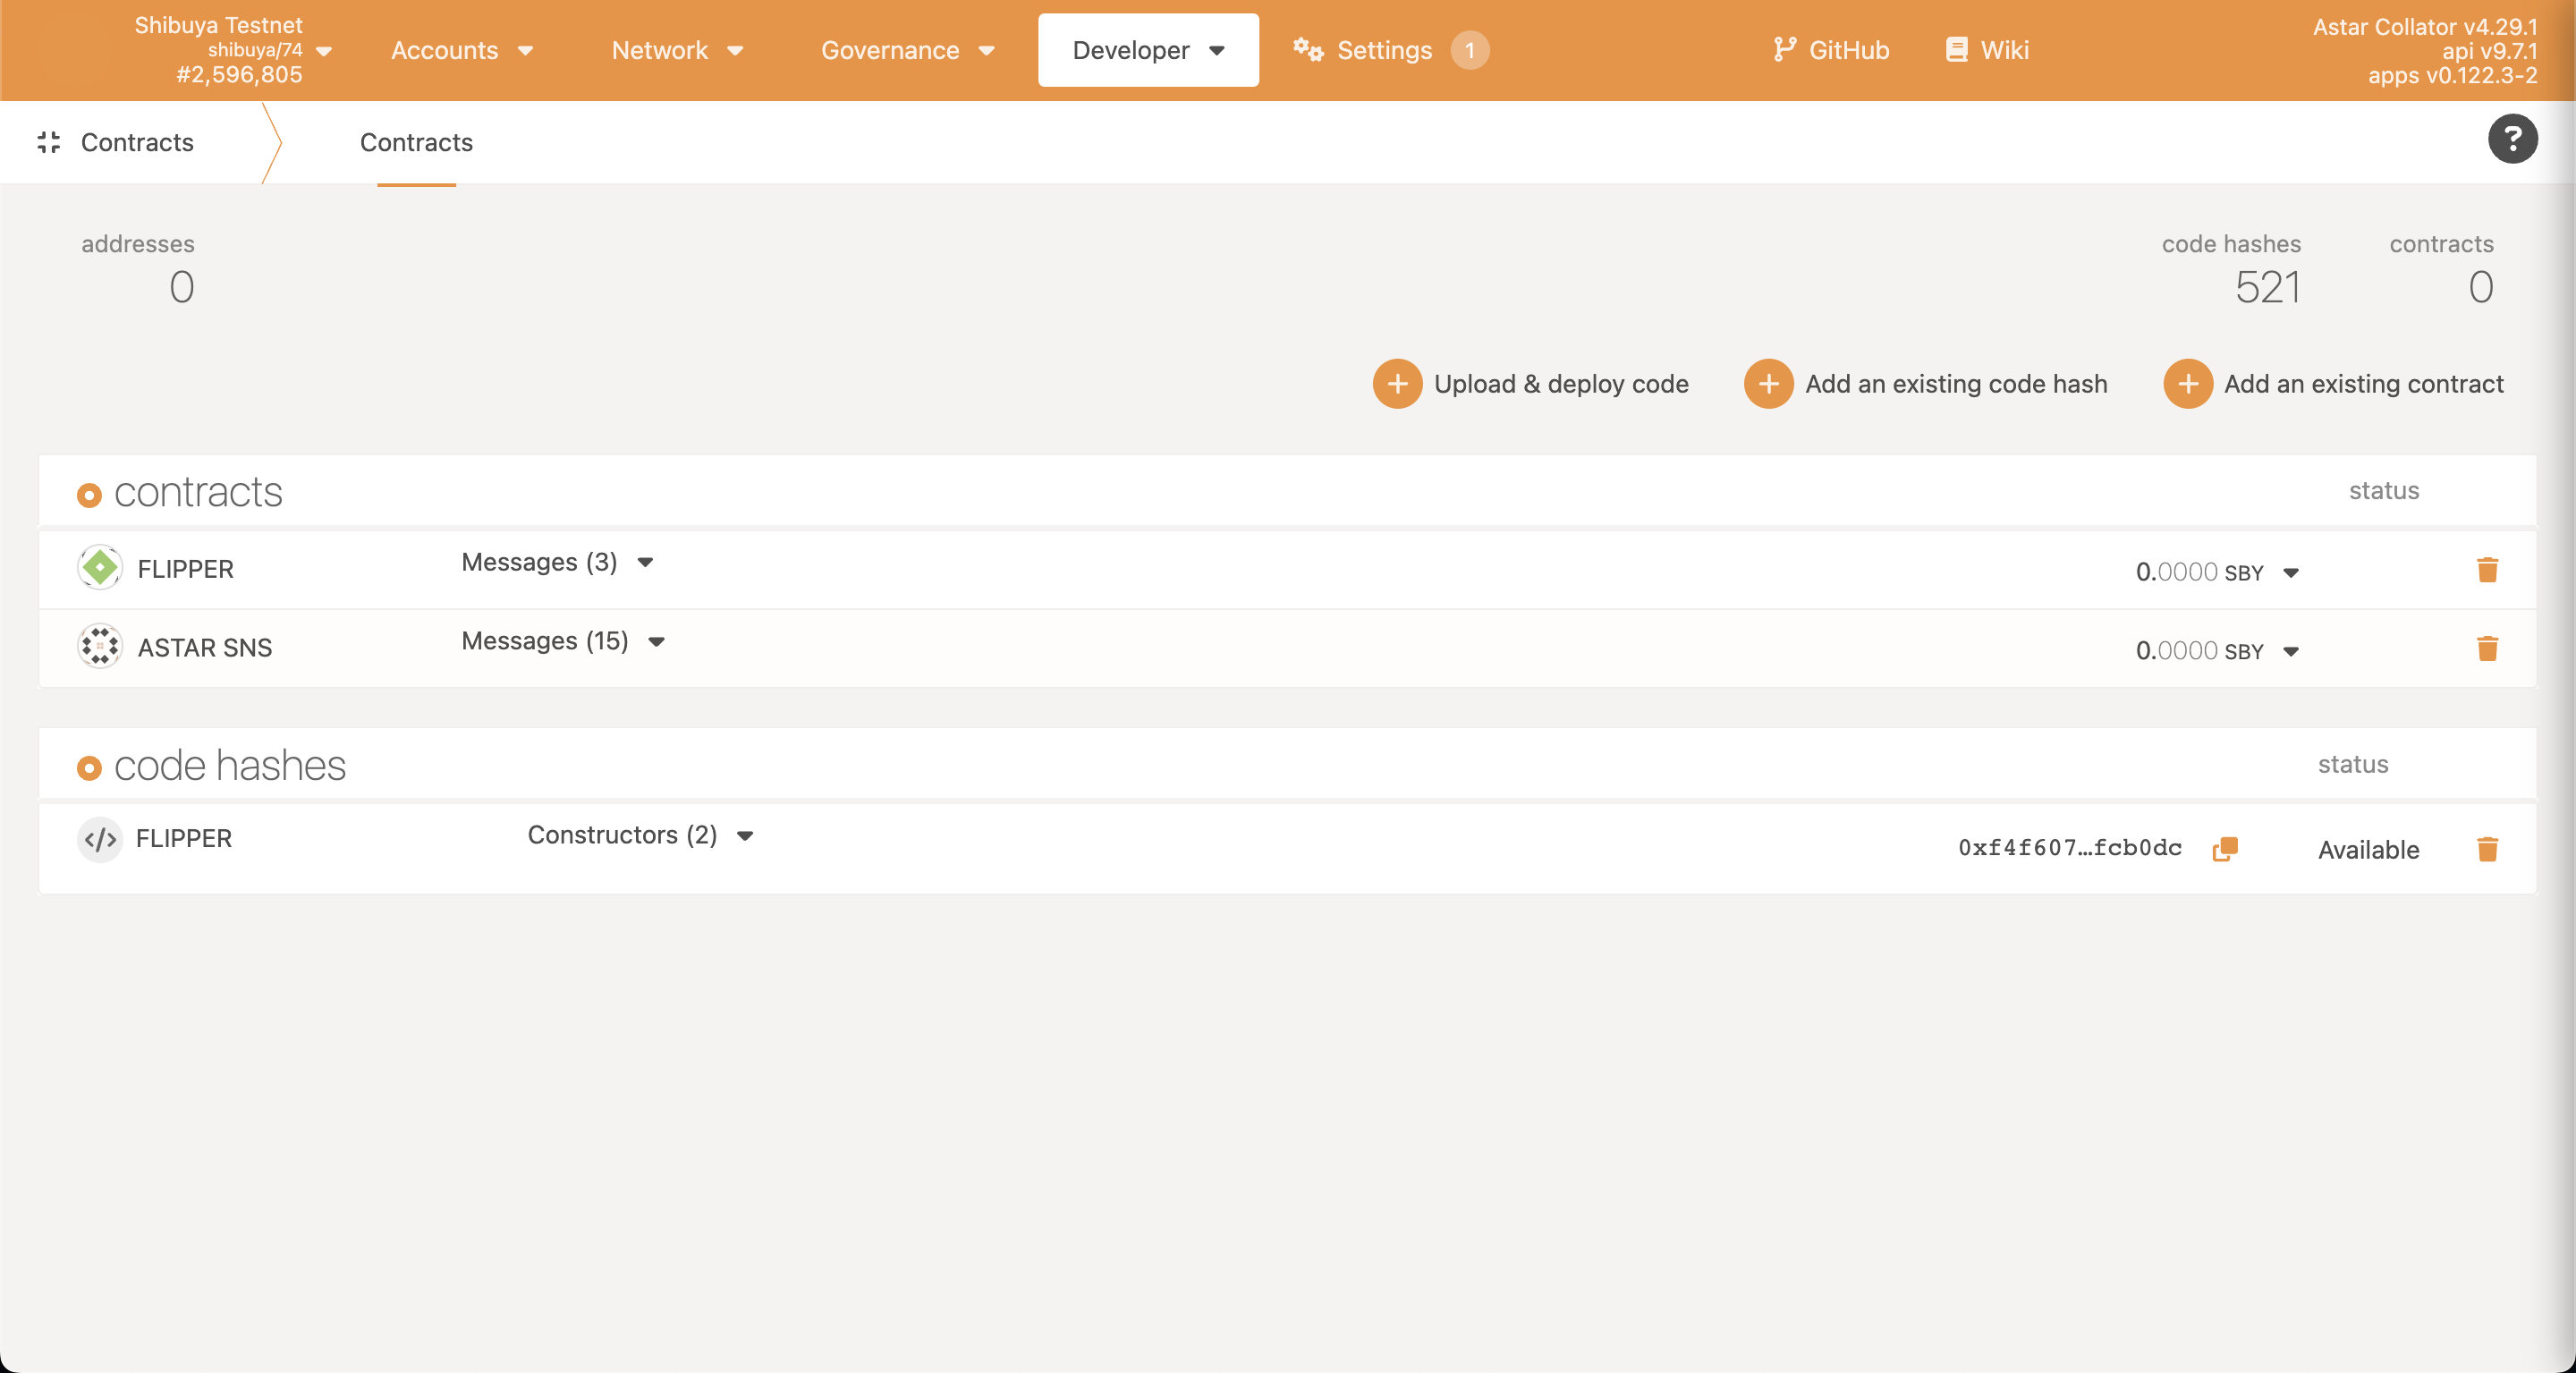Click the Contracts section icon in breadcrumb
Screen dimensions: 2576x1373
point(49,142)
